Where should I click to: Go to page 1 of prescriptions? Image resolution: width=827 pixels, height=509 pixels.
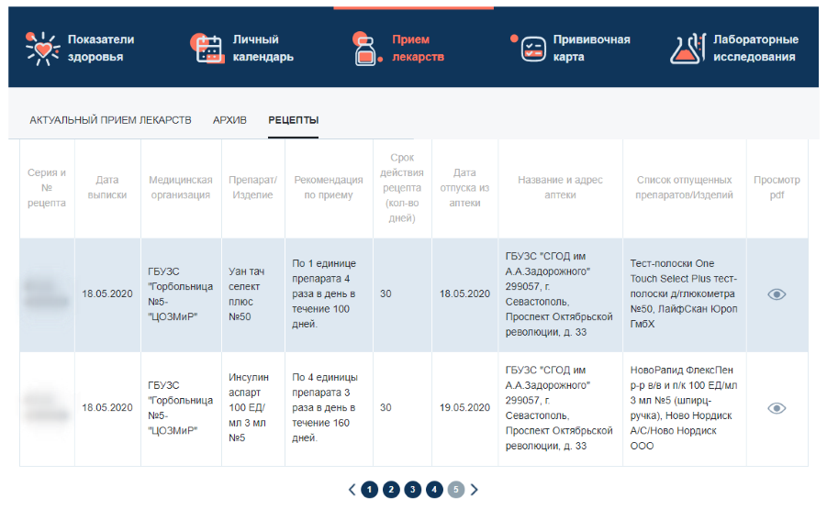point(369,490)
